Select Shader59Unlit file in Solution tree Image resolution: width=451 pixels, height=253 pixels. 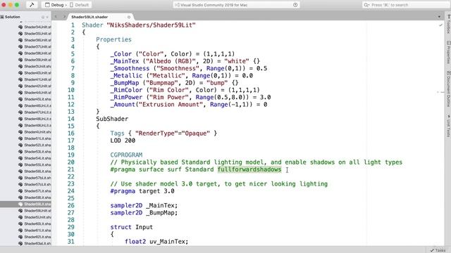tap(35, 211)
